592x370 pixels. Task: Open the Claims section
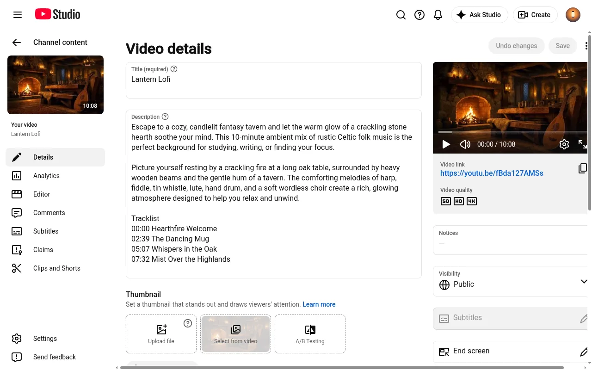55,250
